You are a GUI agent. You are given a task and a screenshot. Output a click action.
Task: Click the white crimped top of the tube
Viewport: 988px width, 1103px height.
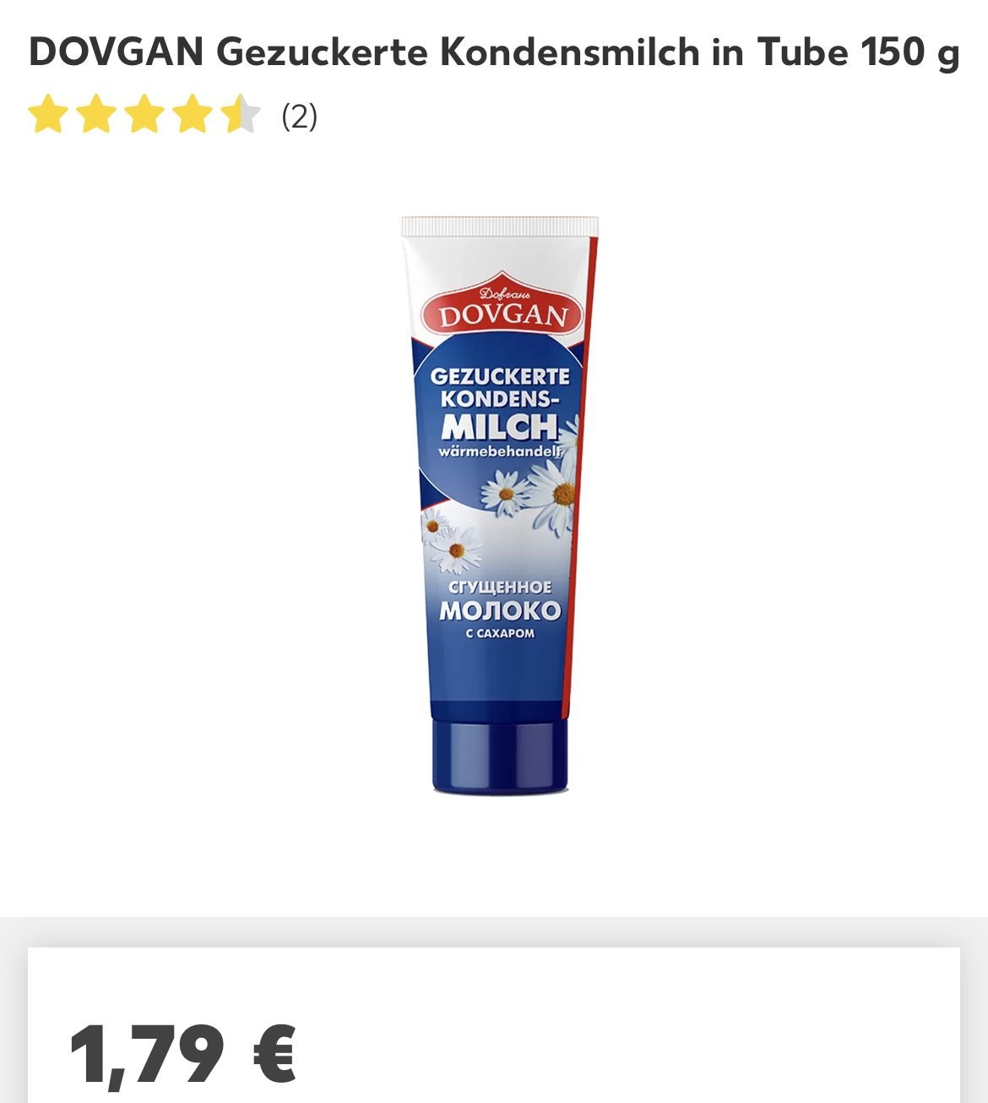[x=500, y=227]
